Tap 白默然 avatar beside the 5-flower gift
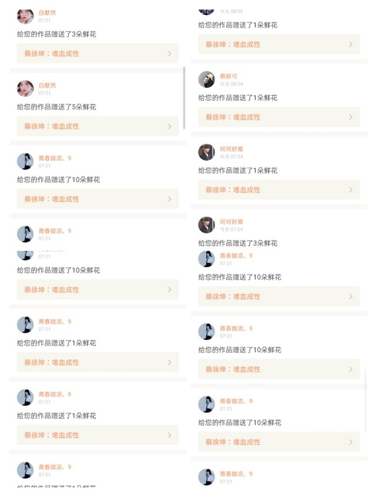The width and height of the screenshot is (377, 497). pos(25,88)
